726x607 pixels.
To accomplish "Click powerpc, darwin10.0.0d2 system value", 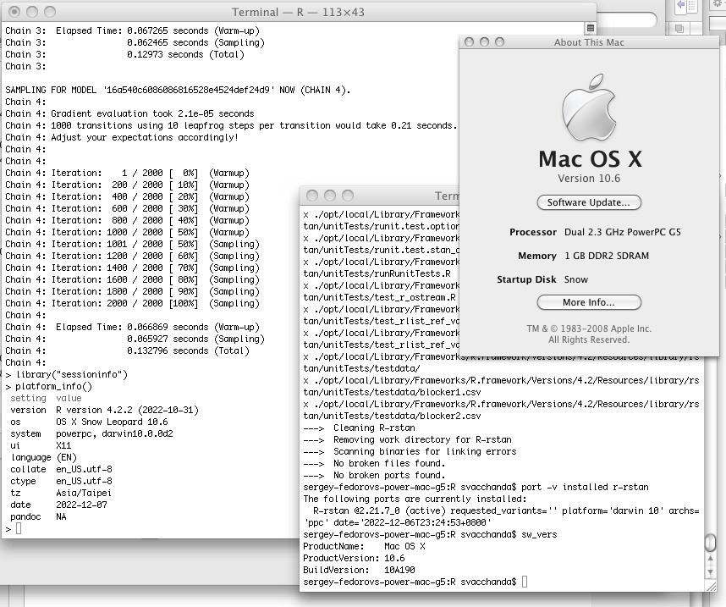I will click(x=114, y=433).
